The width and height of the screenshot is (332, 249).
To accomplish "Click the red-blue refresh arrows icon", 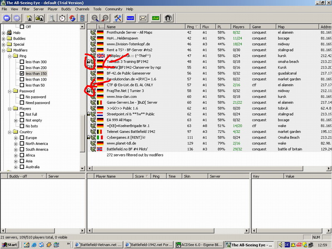I will tap(72, 18).
